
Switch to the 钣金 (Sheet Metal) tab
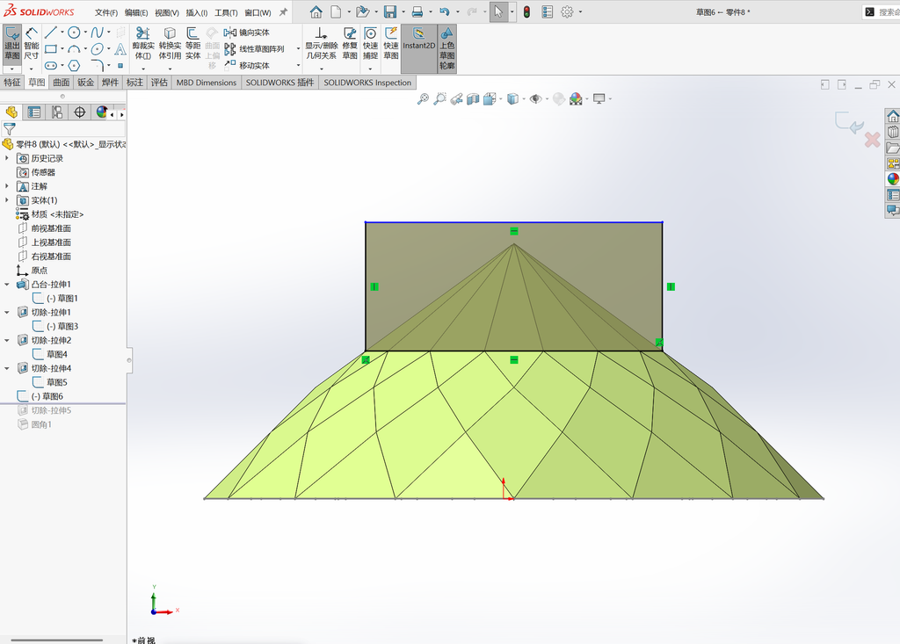coord(85,83)
